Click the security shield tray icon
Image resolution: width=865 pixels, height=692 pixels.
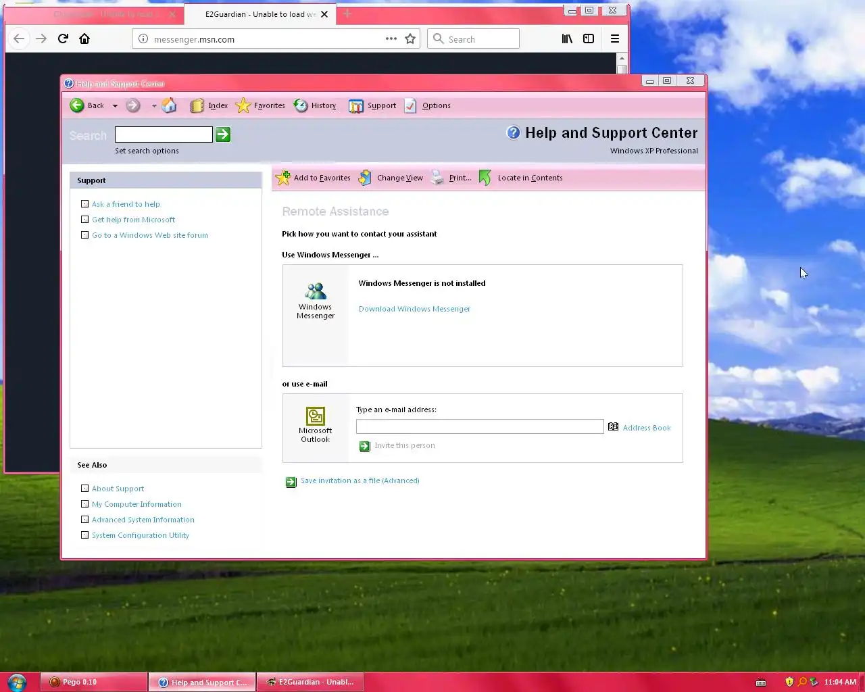pyautogui.click(x=789, y=682)
